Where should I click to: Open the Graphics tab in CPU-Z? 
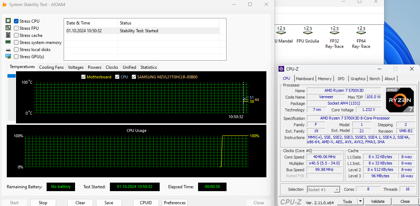point(358,79)
